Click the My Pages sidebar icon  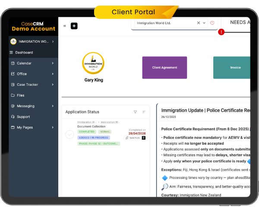[x=13, y=128]
